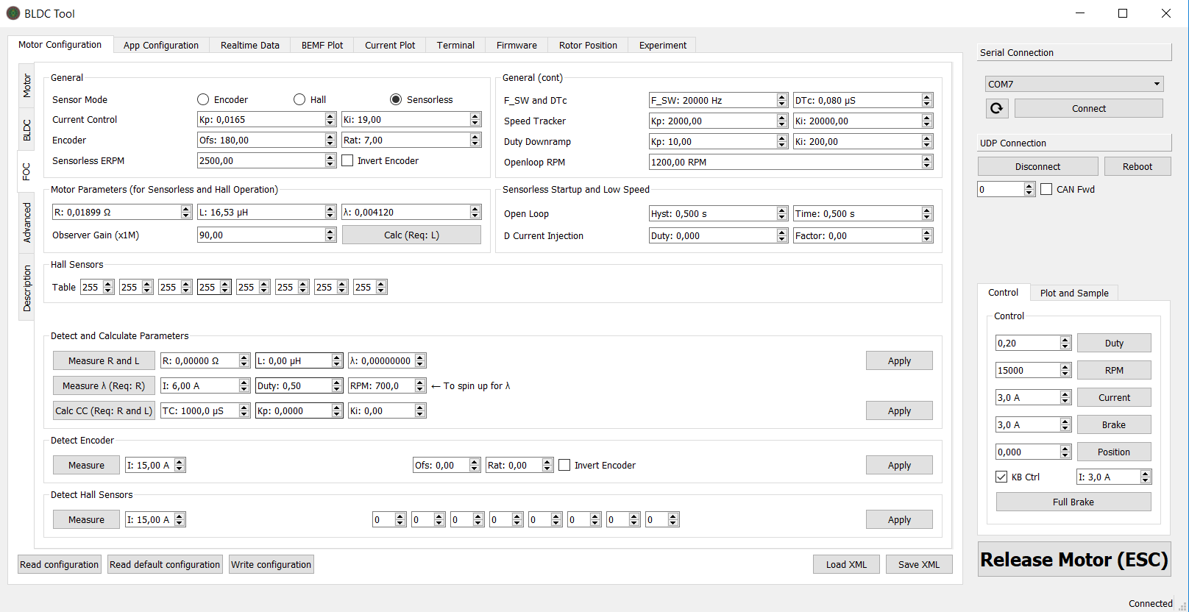The height and width of the screenshot is (612, 1189).
Task: Select the Sensorless sensor mode radio button
Action: coord(396,99)
